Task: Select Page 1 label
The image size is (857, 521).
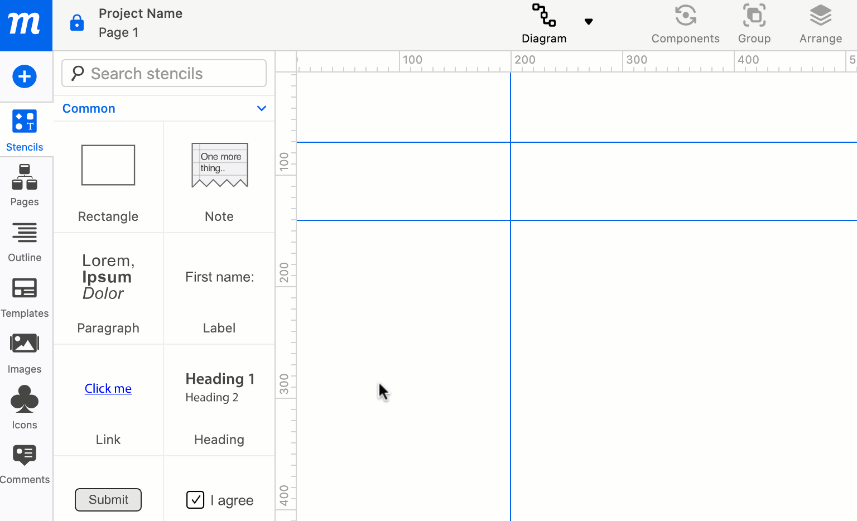Action: click(119, 32)
